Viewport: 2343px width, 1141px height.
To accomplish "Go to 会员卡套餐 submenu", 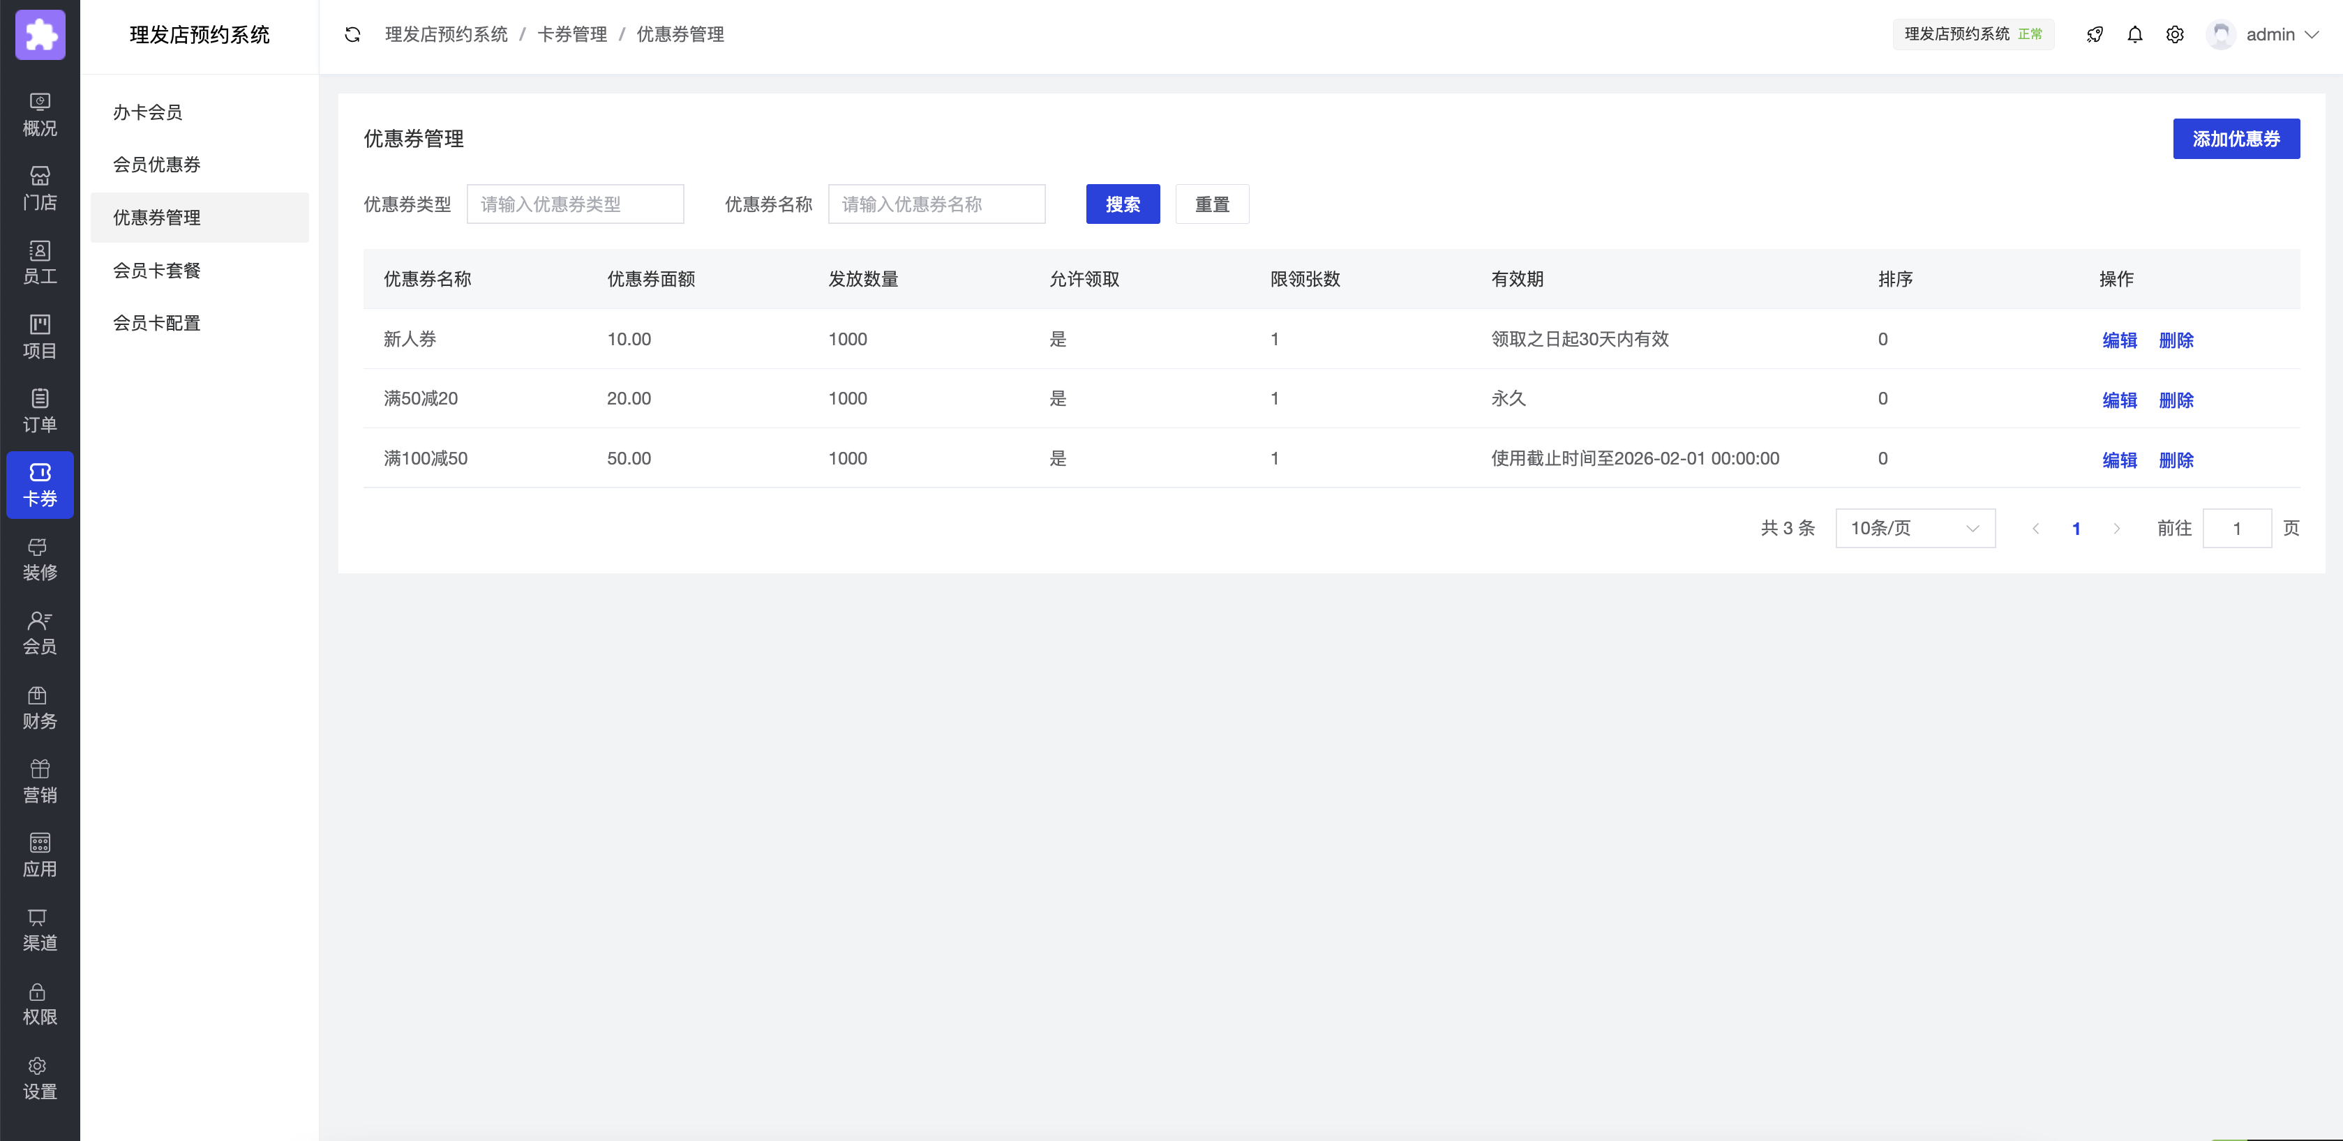I will coord(200,270).
